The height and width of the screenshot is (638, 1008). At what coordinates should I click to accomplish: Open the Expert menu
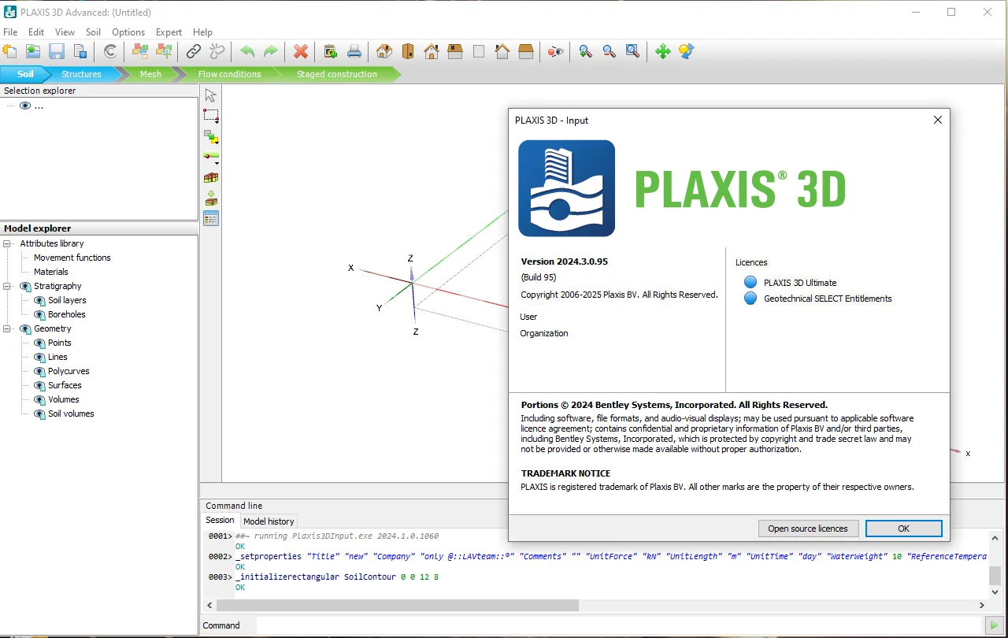(169, 32)
